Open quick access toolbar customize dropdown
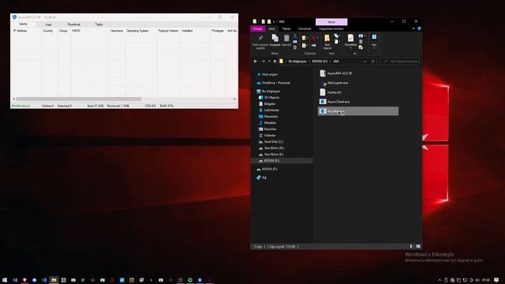Viewport: 505px width, 284px height. pyautogui.click(x=274, y=21)
